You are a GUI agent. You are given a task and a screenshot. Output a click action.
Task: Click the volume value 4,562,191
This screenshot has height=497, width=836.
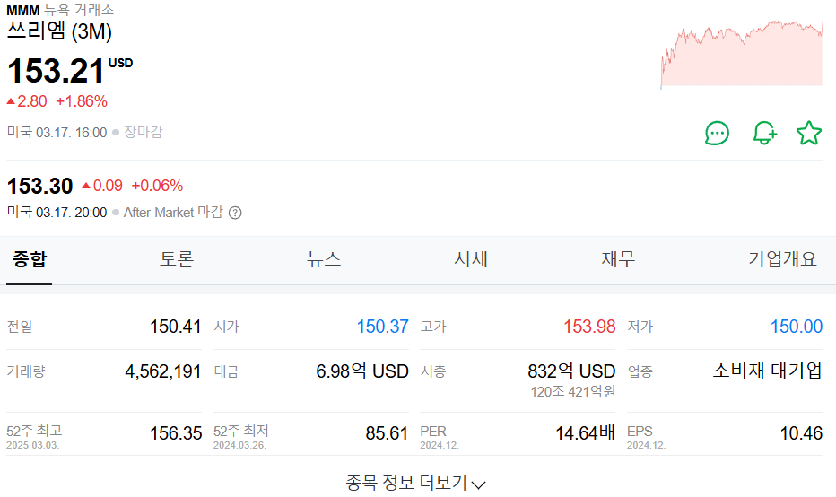click(162, 371)
